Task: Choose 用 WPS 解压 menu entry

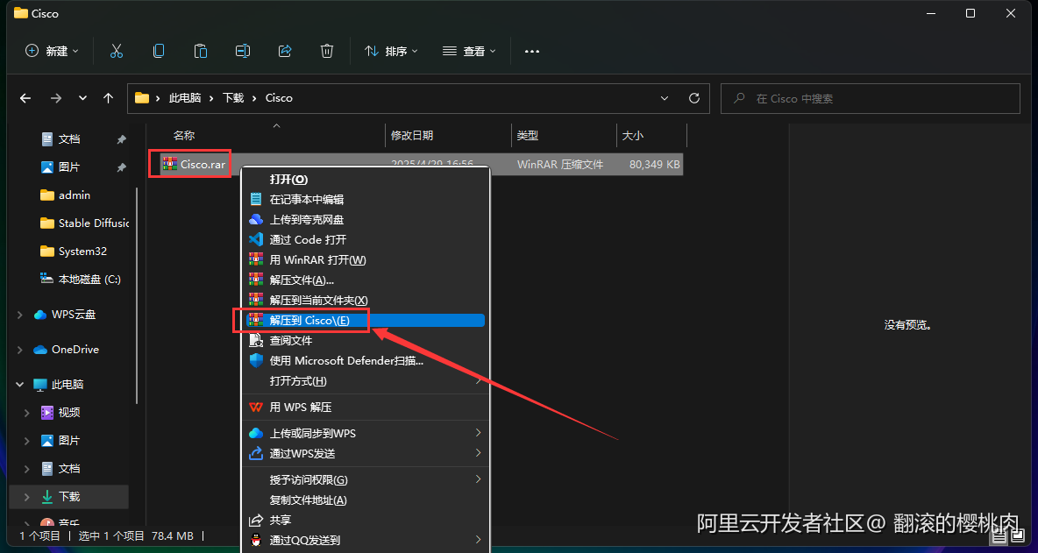Action: coord(366,407)
